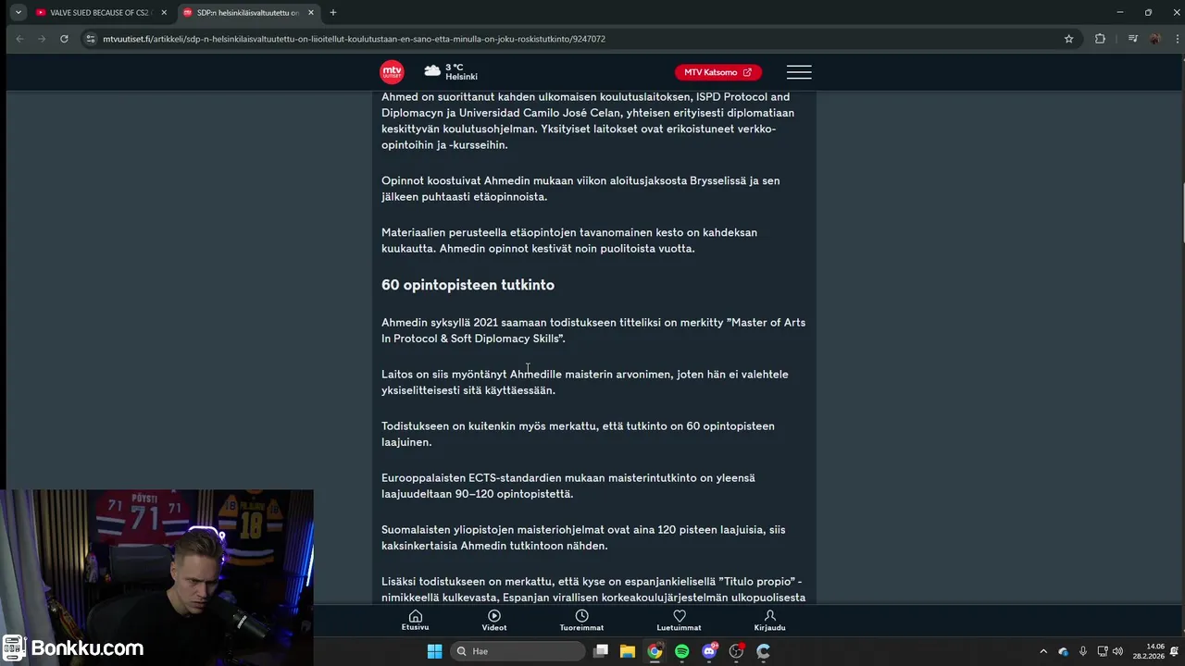Go back to the previous page
Screen dimensions: 1185x666
20,39
